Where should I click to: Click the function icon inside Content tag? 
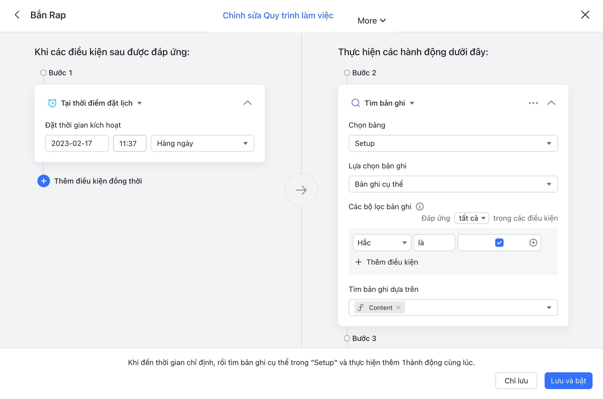[361, 307]
